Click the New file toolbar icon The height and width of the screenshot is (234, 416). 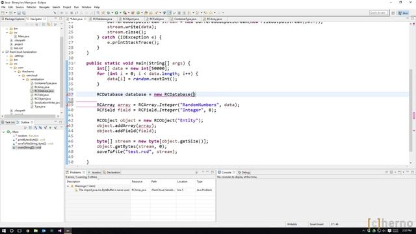tap(3, 13)
